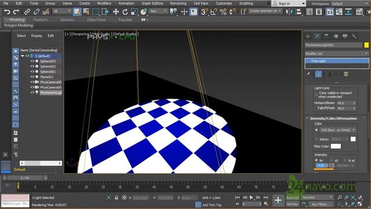Collapse Intensity/Color/Attenuation rollout
The image size is (371, 209).
tap(308, 118)
